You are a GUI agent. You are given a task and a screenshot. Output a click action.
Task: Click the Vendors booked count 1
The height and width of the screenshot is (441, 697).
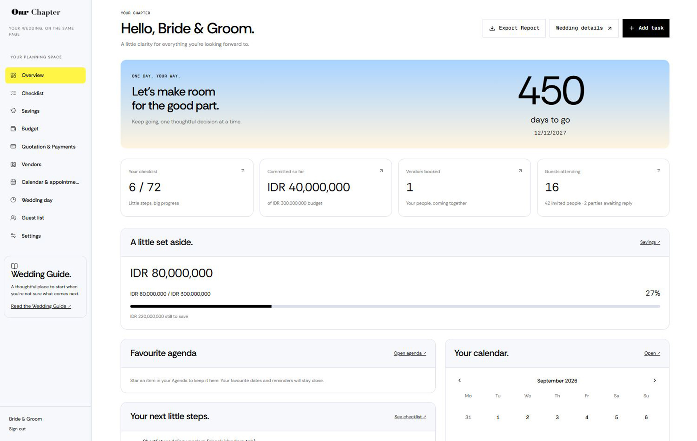[x=409, y=187]
